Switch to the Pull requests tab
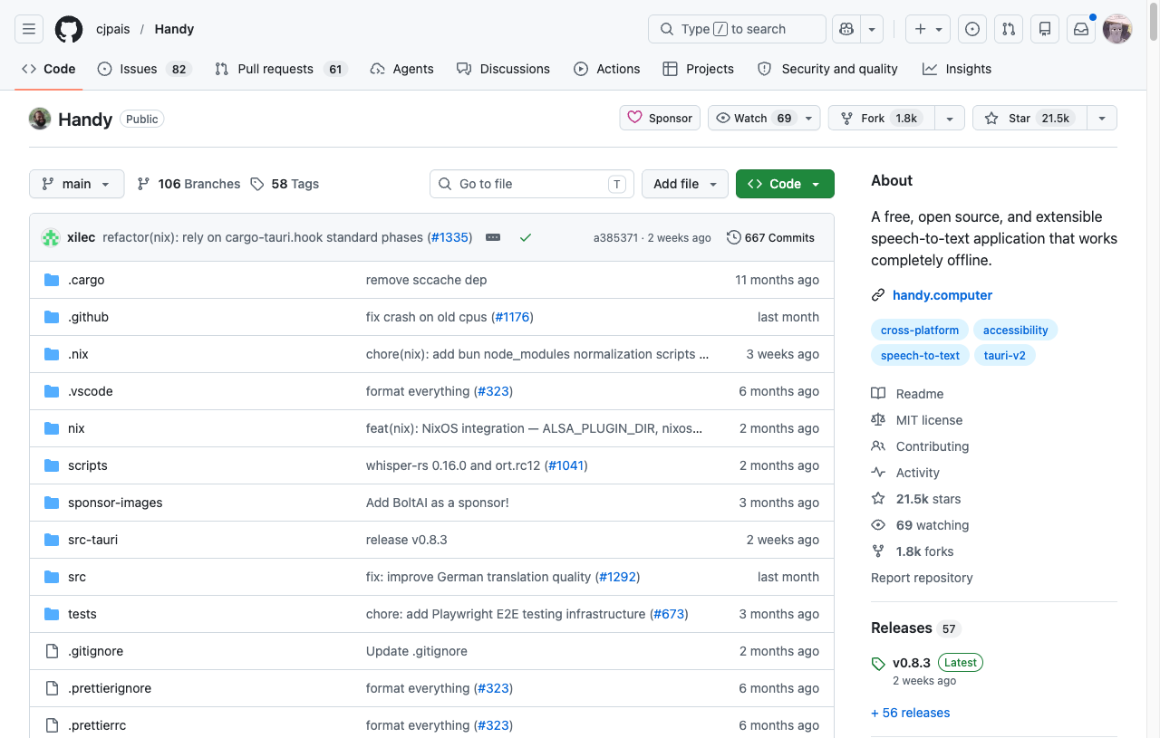The width and height of the screenshot is (1160, 738). [281, 69]
